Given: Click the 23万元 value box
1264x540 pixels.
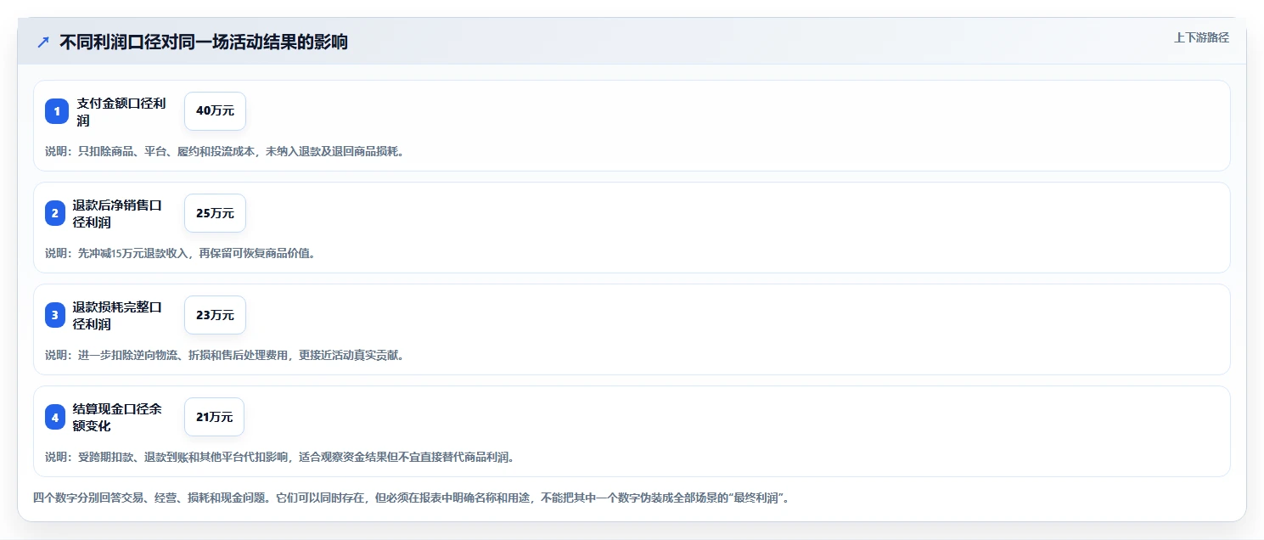Looking at the screenshot, I should click(x=215, y=315).
